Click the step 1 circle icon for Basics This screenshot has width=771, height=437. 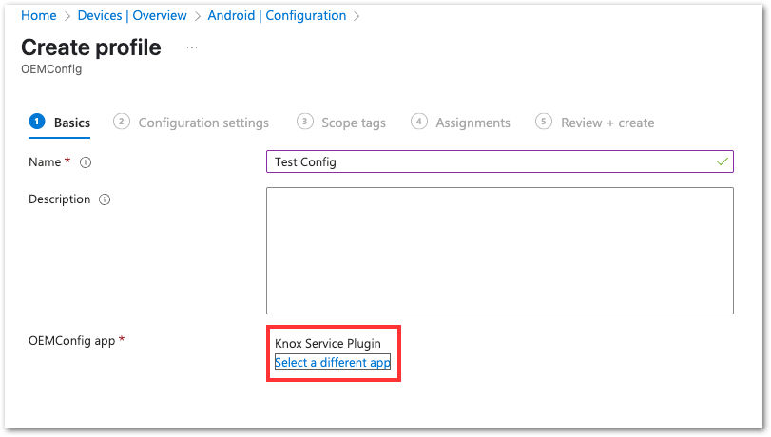37,122
